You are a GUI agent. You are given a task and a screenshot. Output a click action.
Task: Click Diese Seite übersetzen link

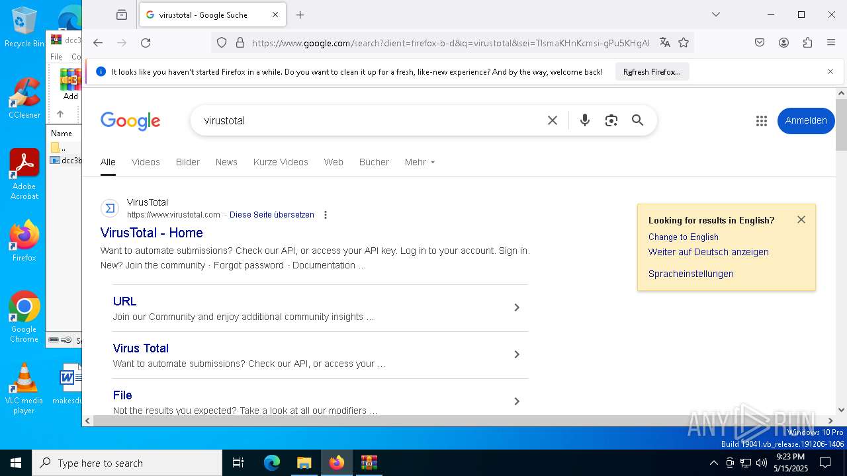pyautogui.click(x=272, y=215)
